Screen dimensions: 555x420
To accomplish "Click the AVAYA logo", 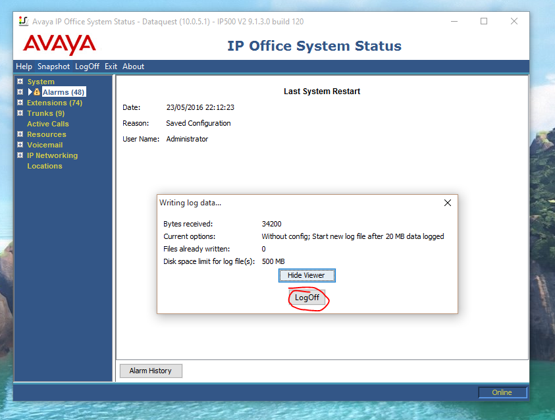I will 59,45.
